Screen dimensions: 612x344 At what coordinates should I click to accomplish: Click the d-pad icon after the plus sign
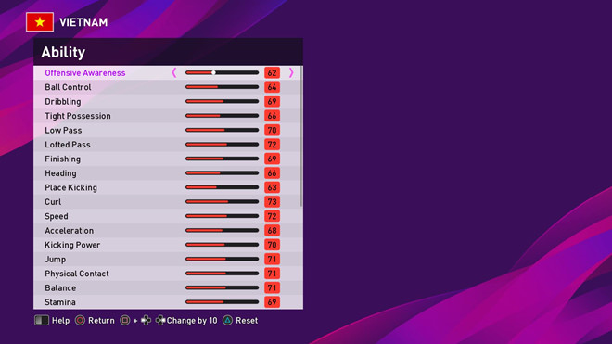click(146, 321)
